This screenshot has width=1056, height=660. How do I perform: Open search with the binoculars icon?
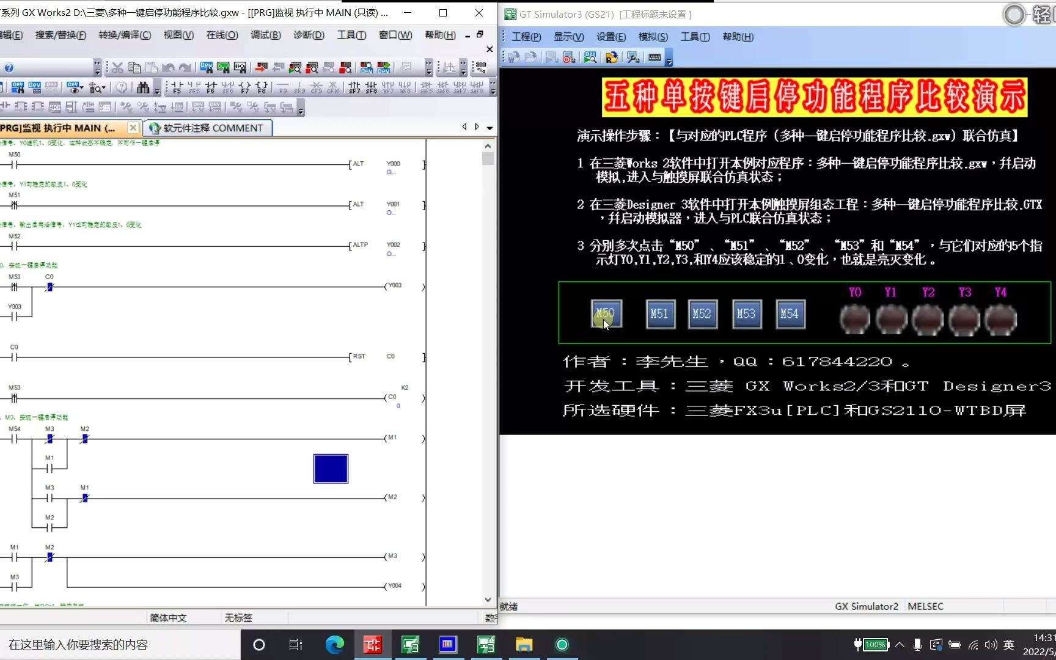click(x=144, y=87)
